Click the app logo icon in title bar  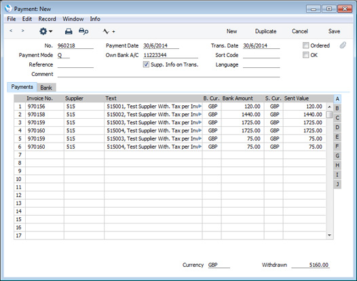coord(8,8)
